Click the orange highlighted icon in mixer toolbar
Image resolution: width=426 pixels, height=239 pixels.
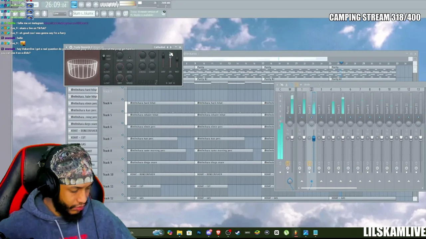[297, 85]
